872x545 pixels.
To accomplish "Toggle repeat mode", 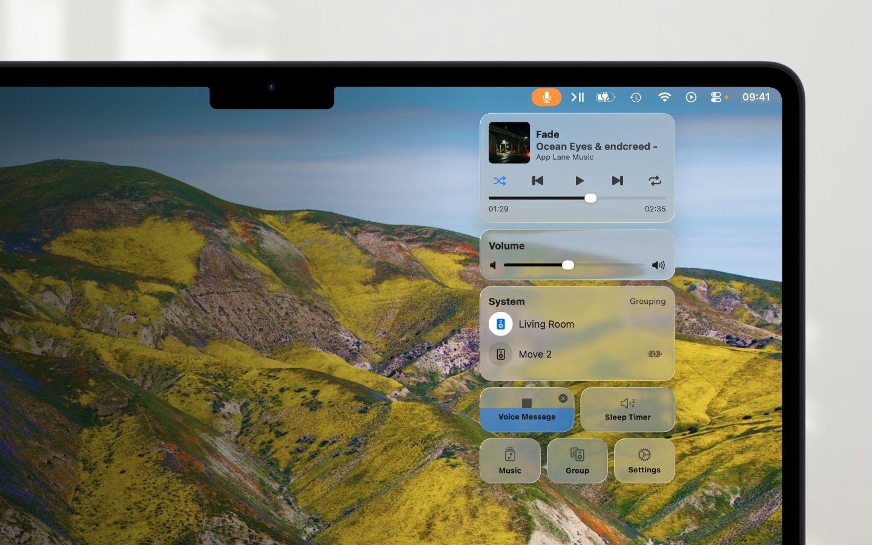I will pos(655,180).
